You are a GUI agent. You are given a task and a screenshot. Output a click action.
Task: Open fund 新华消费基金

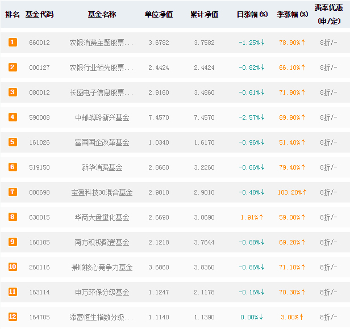tap(102, 167)
